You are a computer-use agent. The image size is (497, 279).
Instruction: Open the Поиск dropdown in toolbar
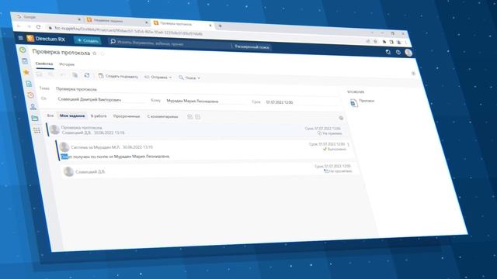click(x=189, y=77)
